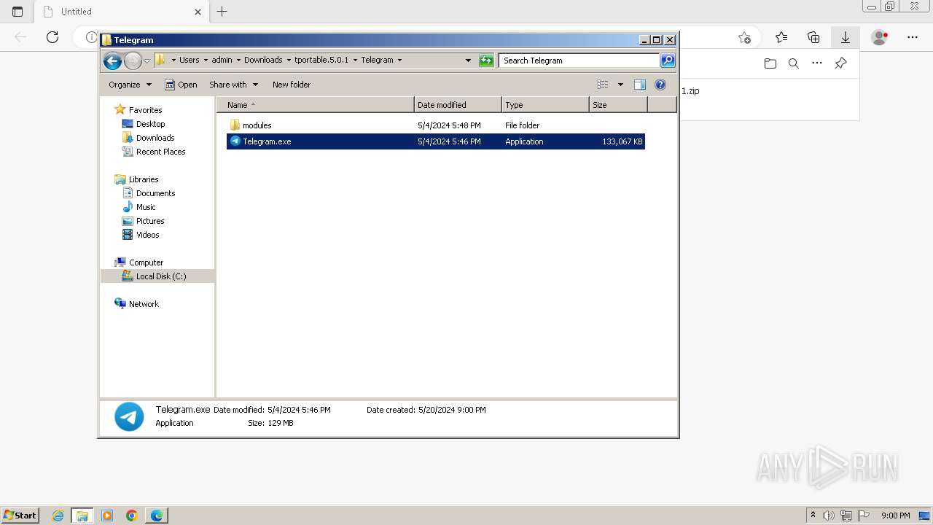The height and width of the screenshot is (525, 933).
Task: Pin the Edge downloads panel
Action: pos(840,63)
